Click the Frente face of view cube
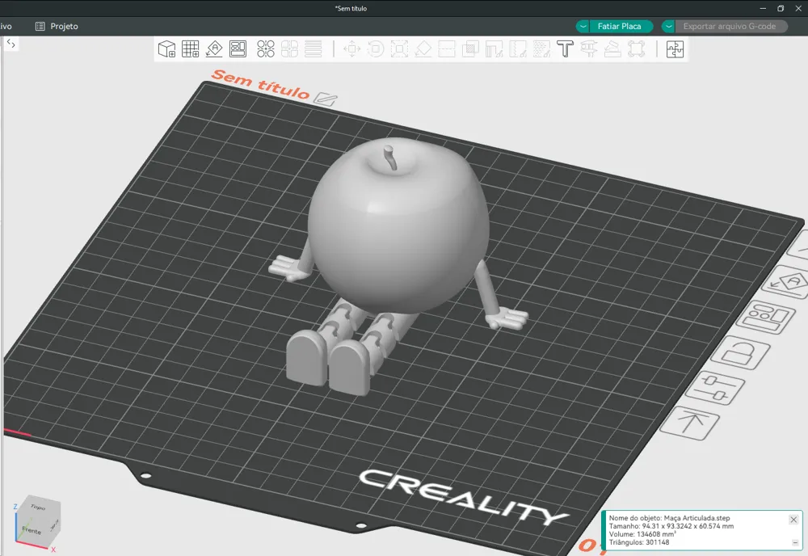Viewport: 808px width, 556px height. [32, 530]
